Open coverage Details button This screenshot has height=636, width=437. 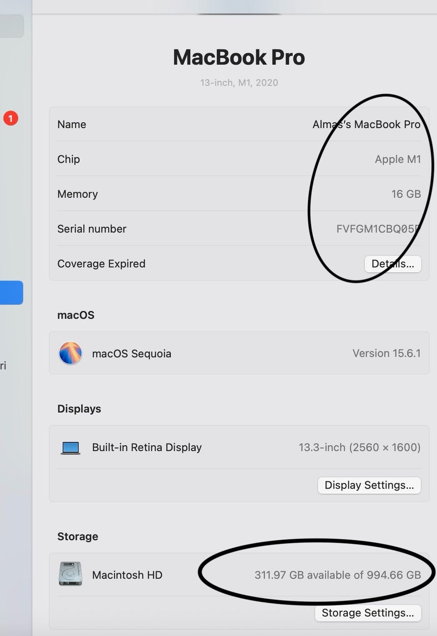pyautogui.click(x=393, y=264)
